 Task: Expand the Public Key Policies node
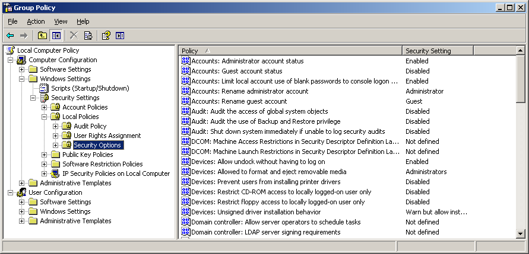pyautogui.click(x=45, y=155)
